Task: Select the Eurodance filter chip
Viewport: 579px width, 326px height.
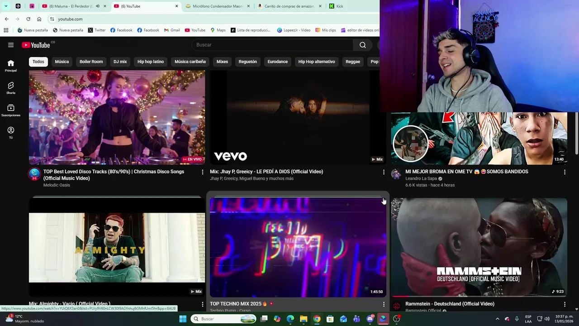Action: point(277,62)
